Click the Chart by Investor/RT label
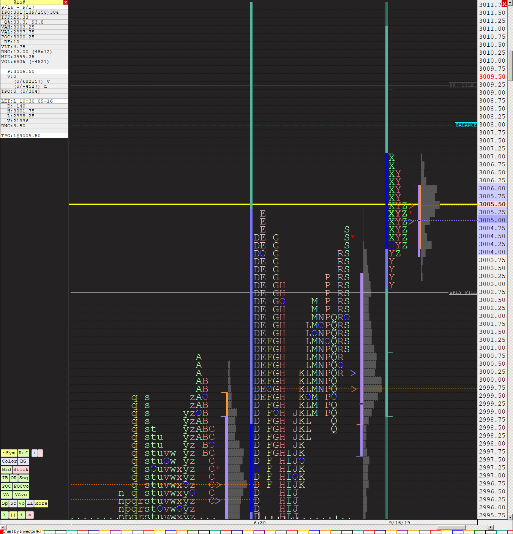The width and height of the screenshot is (513, 534). pyautogui.click(x=22, y=532)
